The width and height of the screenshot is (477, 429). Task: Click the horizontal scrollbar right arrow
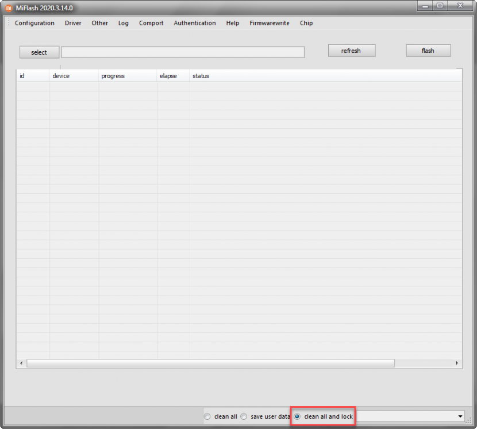(457, 363)
